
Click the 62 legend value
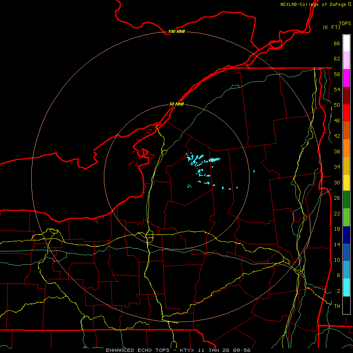tap(337, 59)
